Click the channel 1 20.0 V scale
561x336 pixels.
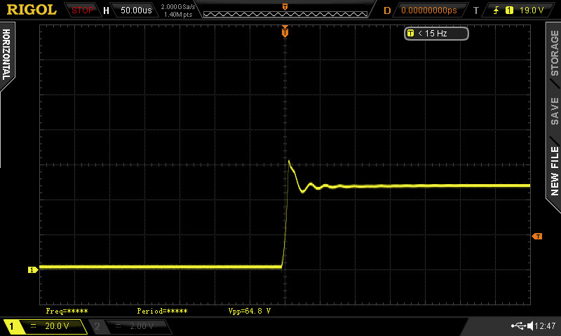57,325
